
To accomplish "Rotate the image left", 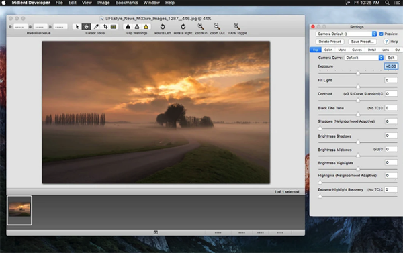I will 163,26.
